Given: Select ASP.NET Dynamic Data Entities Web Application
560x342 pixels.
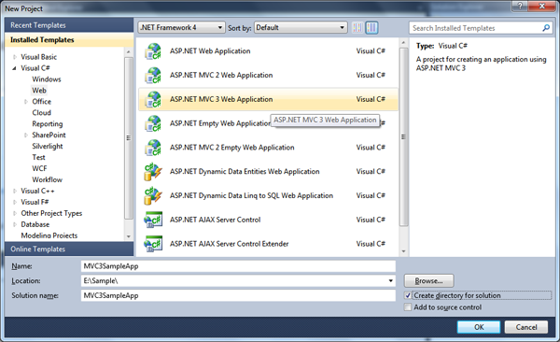Looking at the screenshot, I should 268,172.
